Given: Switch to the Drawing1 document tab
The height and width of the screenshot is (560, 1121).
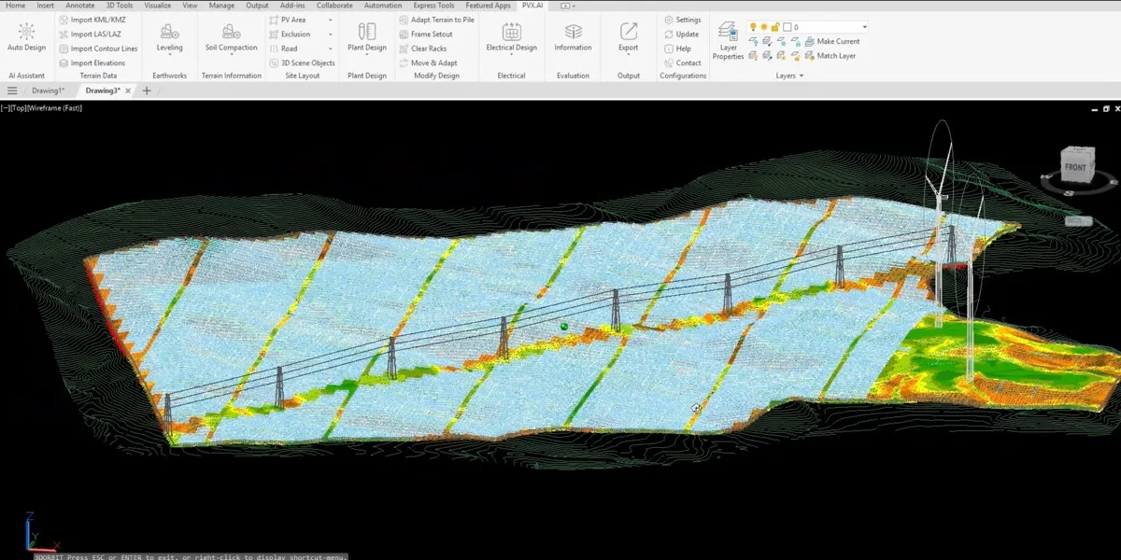Looking at the screenshot, I should (x=49, y=91).
